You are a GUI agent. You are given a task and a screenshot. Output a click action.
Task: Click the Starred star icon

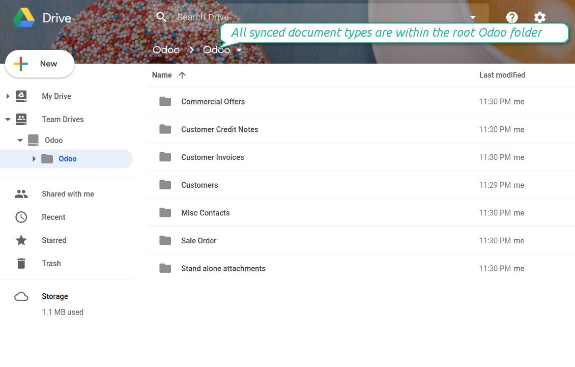[x=21, y=240]
